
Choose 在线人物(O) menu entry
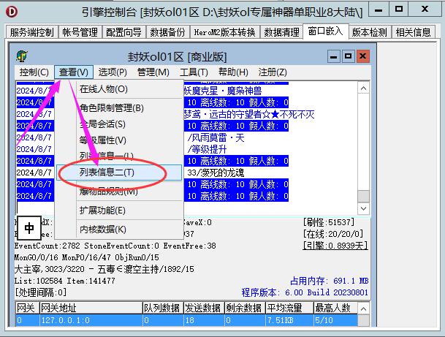coord(103,89)
